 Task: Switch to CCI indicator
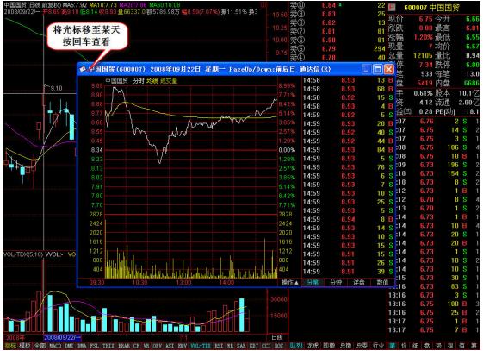click(266, 346)
